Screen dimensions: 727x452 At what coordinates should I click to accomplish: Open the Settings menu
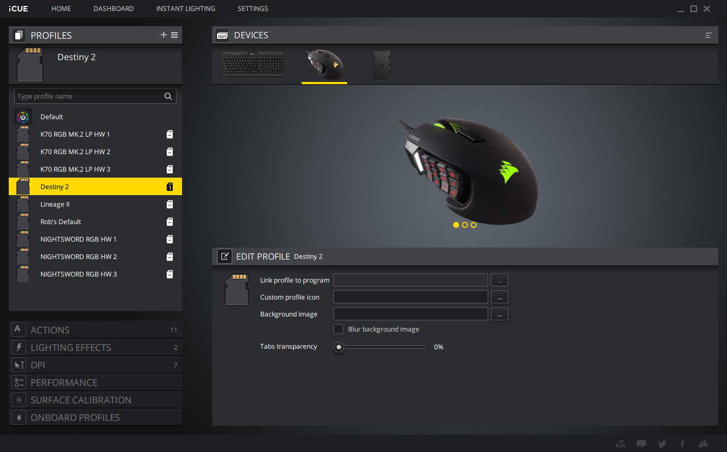pos(253,9)
